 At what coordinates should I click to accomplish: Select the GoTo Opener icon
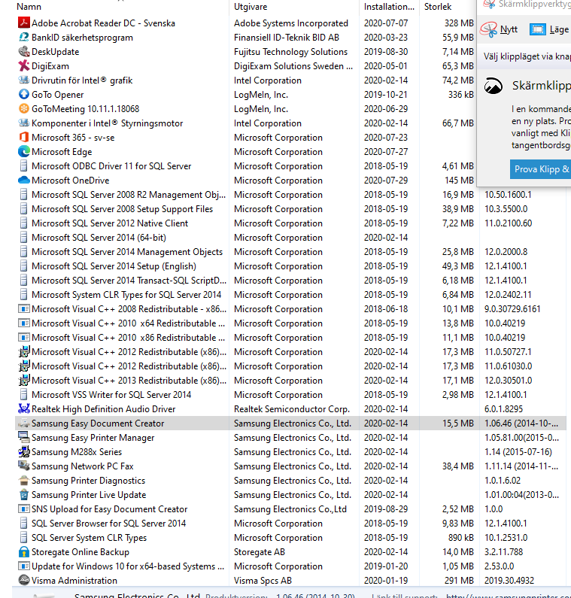23,95
